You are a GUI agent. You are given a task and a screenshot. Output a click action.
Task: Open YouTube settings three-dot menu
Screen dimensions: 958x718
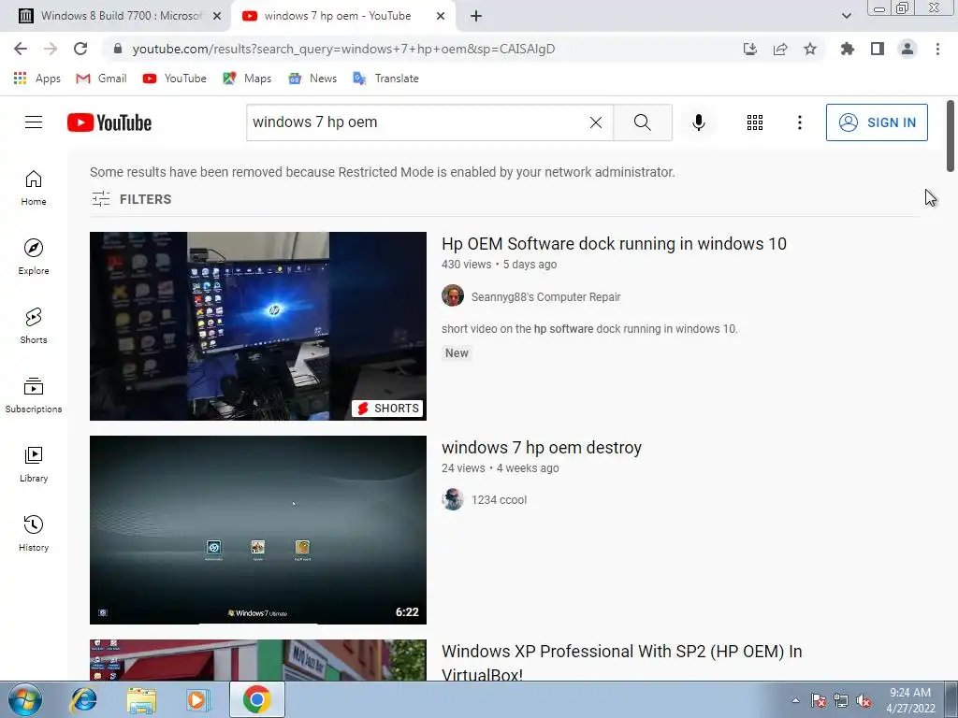[799, 122]
